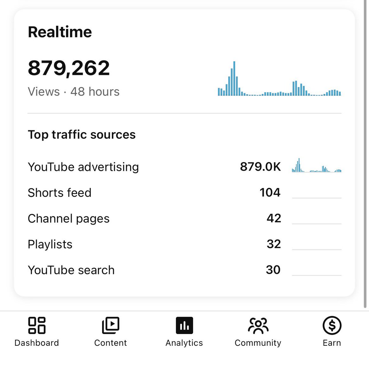Tap the 879.0K value for YouTube advertising
369x381 pixels.
point(261,166)
